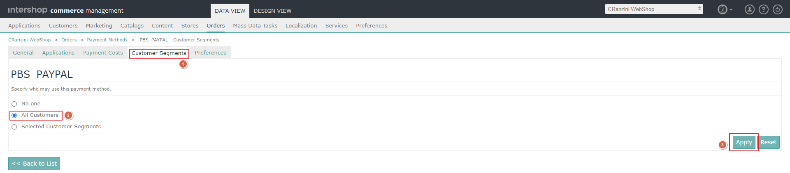This screenshot has height=173, width=790.
Task: Open the Catalogs main menu
Action: (132, 25)
